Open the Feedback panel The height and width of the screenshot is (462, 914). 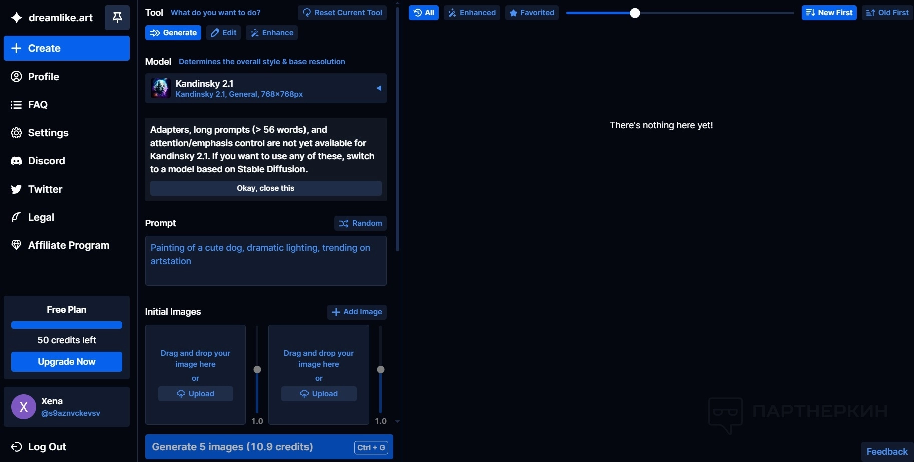[887, 452]
